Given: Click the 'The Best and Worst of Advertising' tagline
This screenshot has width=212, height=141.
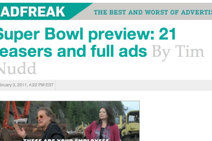Looking at the screenshot, I should [x=153, y=12].
